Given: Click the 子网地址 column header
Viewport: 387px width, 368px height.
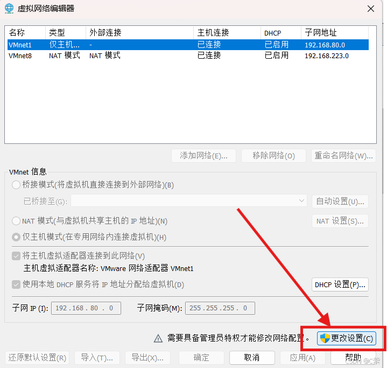Looking at the screenshot, I should click(335, 33).
